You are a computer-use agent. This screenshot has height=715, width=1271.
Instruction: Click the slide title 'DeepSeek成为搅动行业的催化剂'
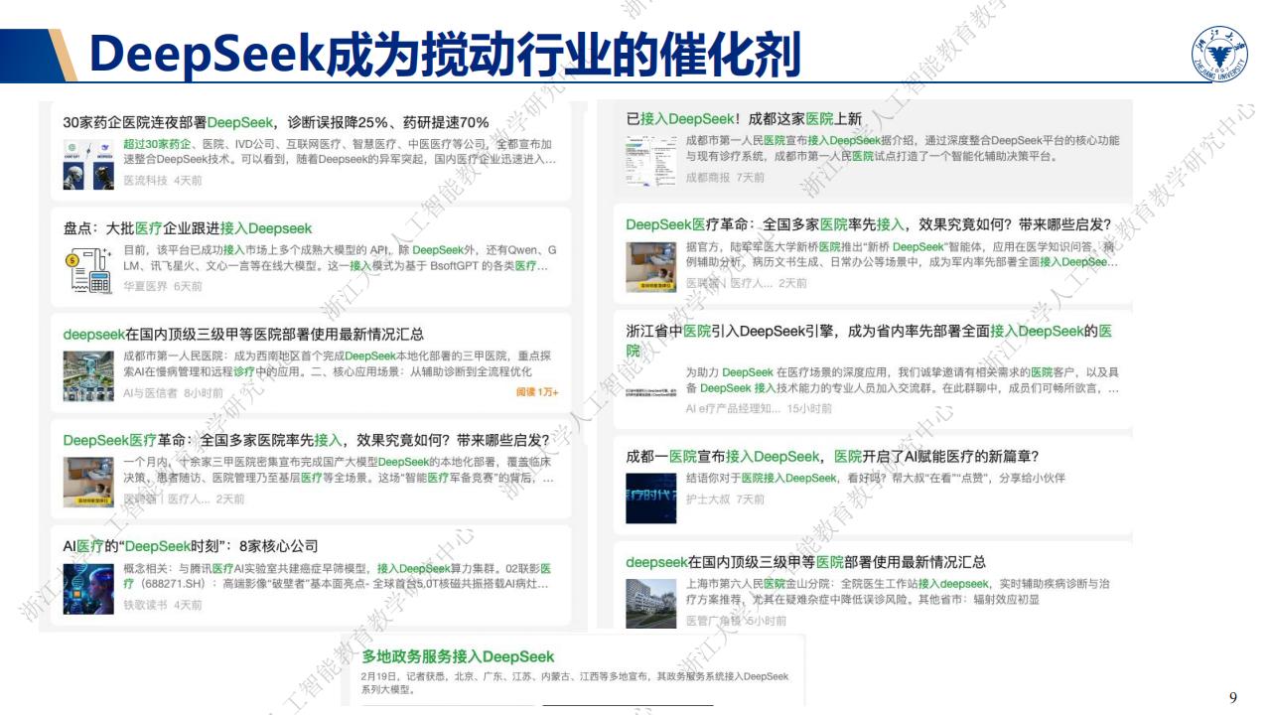(445, 55)
